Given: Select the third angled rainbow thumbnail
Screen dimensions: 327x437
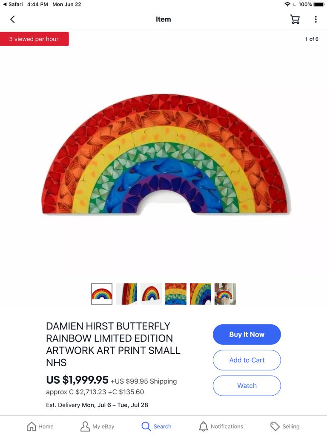Looking at the screenshot, I should click(x=151, y=294).
